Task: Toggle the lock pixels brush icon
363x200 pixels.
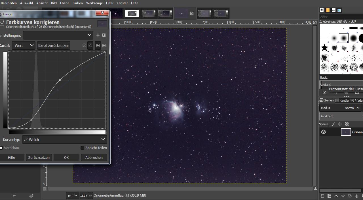Action: [x=333, y=124]
